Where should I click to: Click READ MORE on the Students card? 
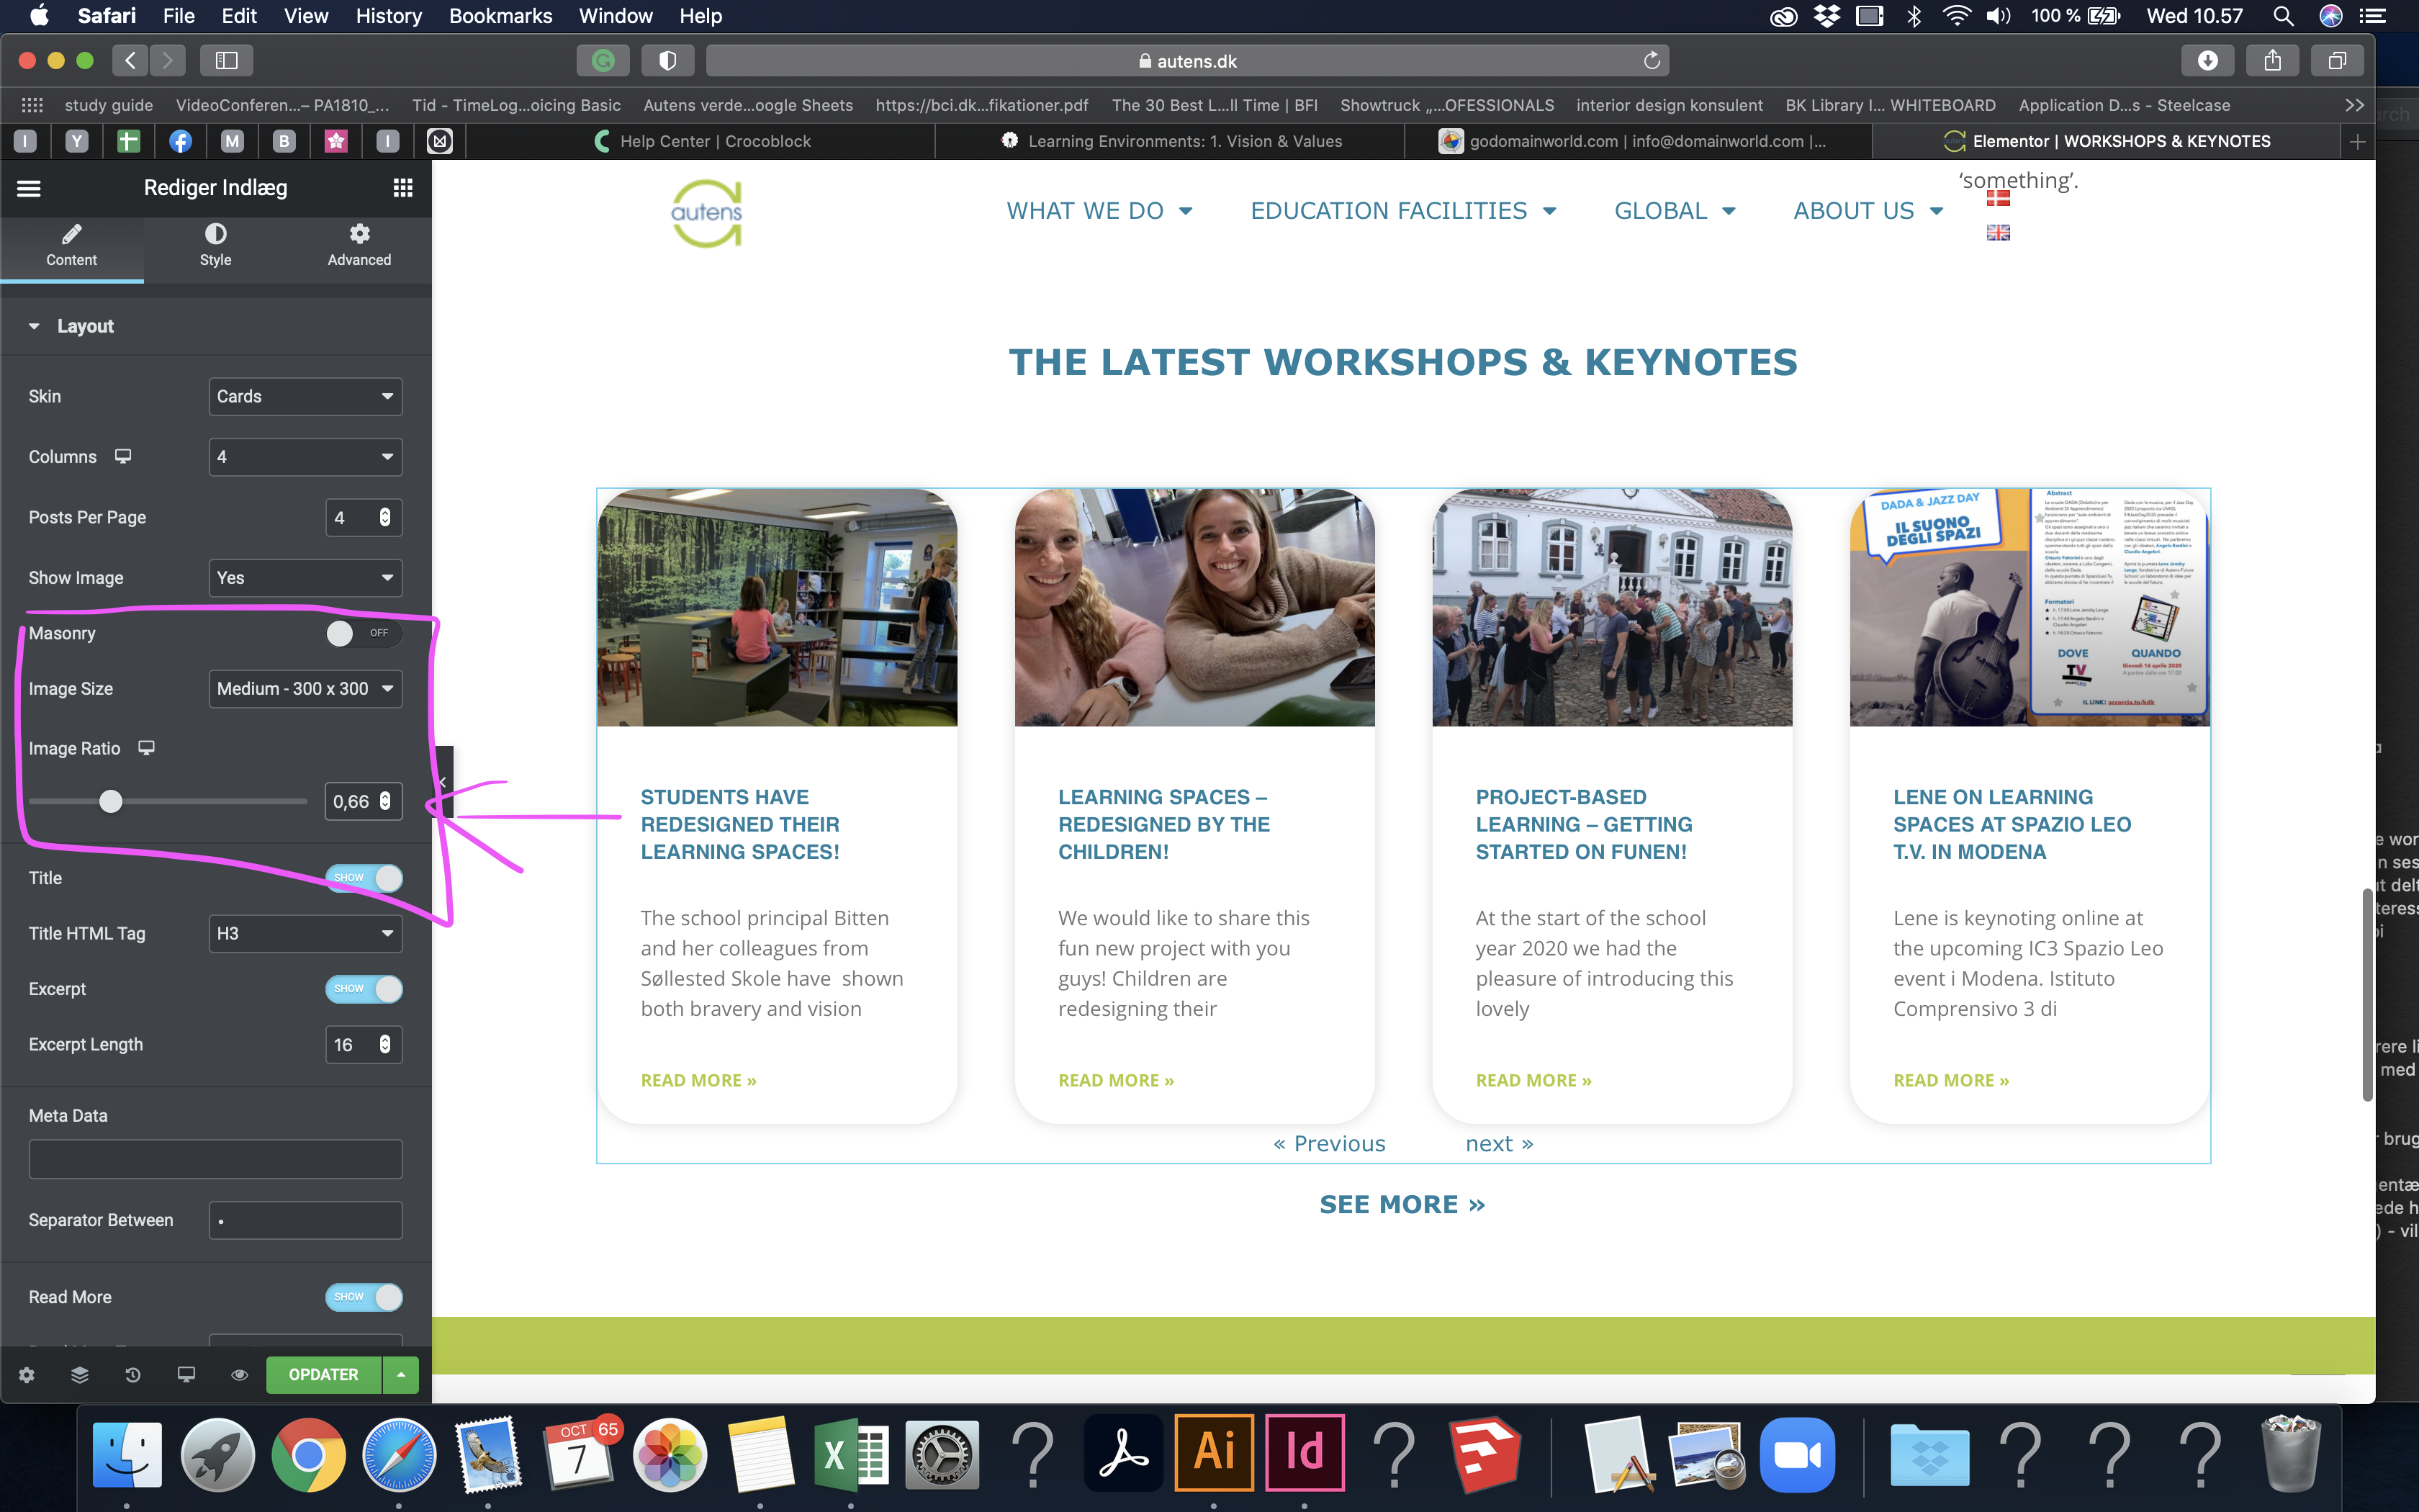tap(699, 1080)
